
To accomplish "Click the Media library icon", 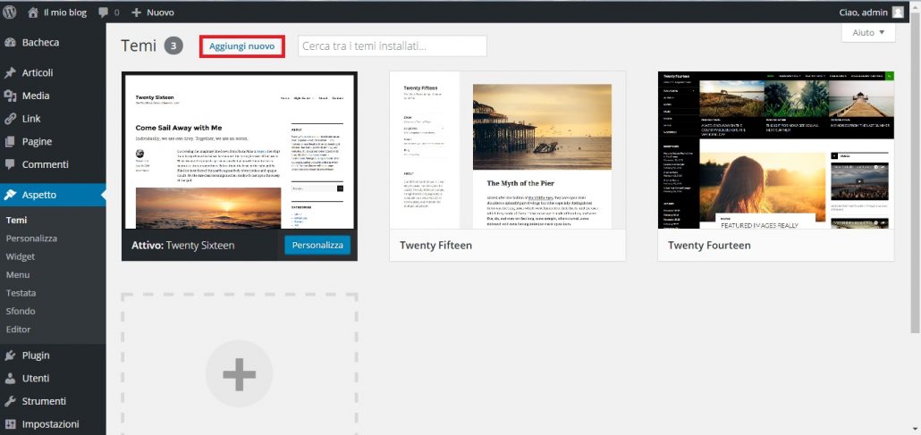I will (10, 96).
